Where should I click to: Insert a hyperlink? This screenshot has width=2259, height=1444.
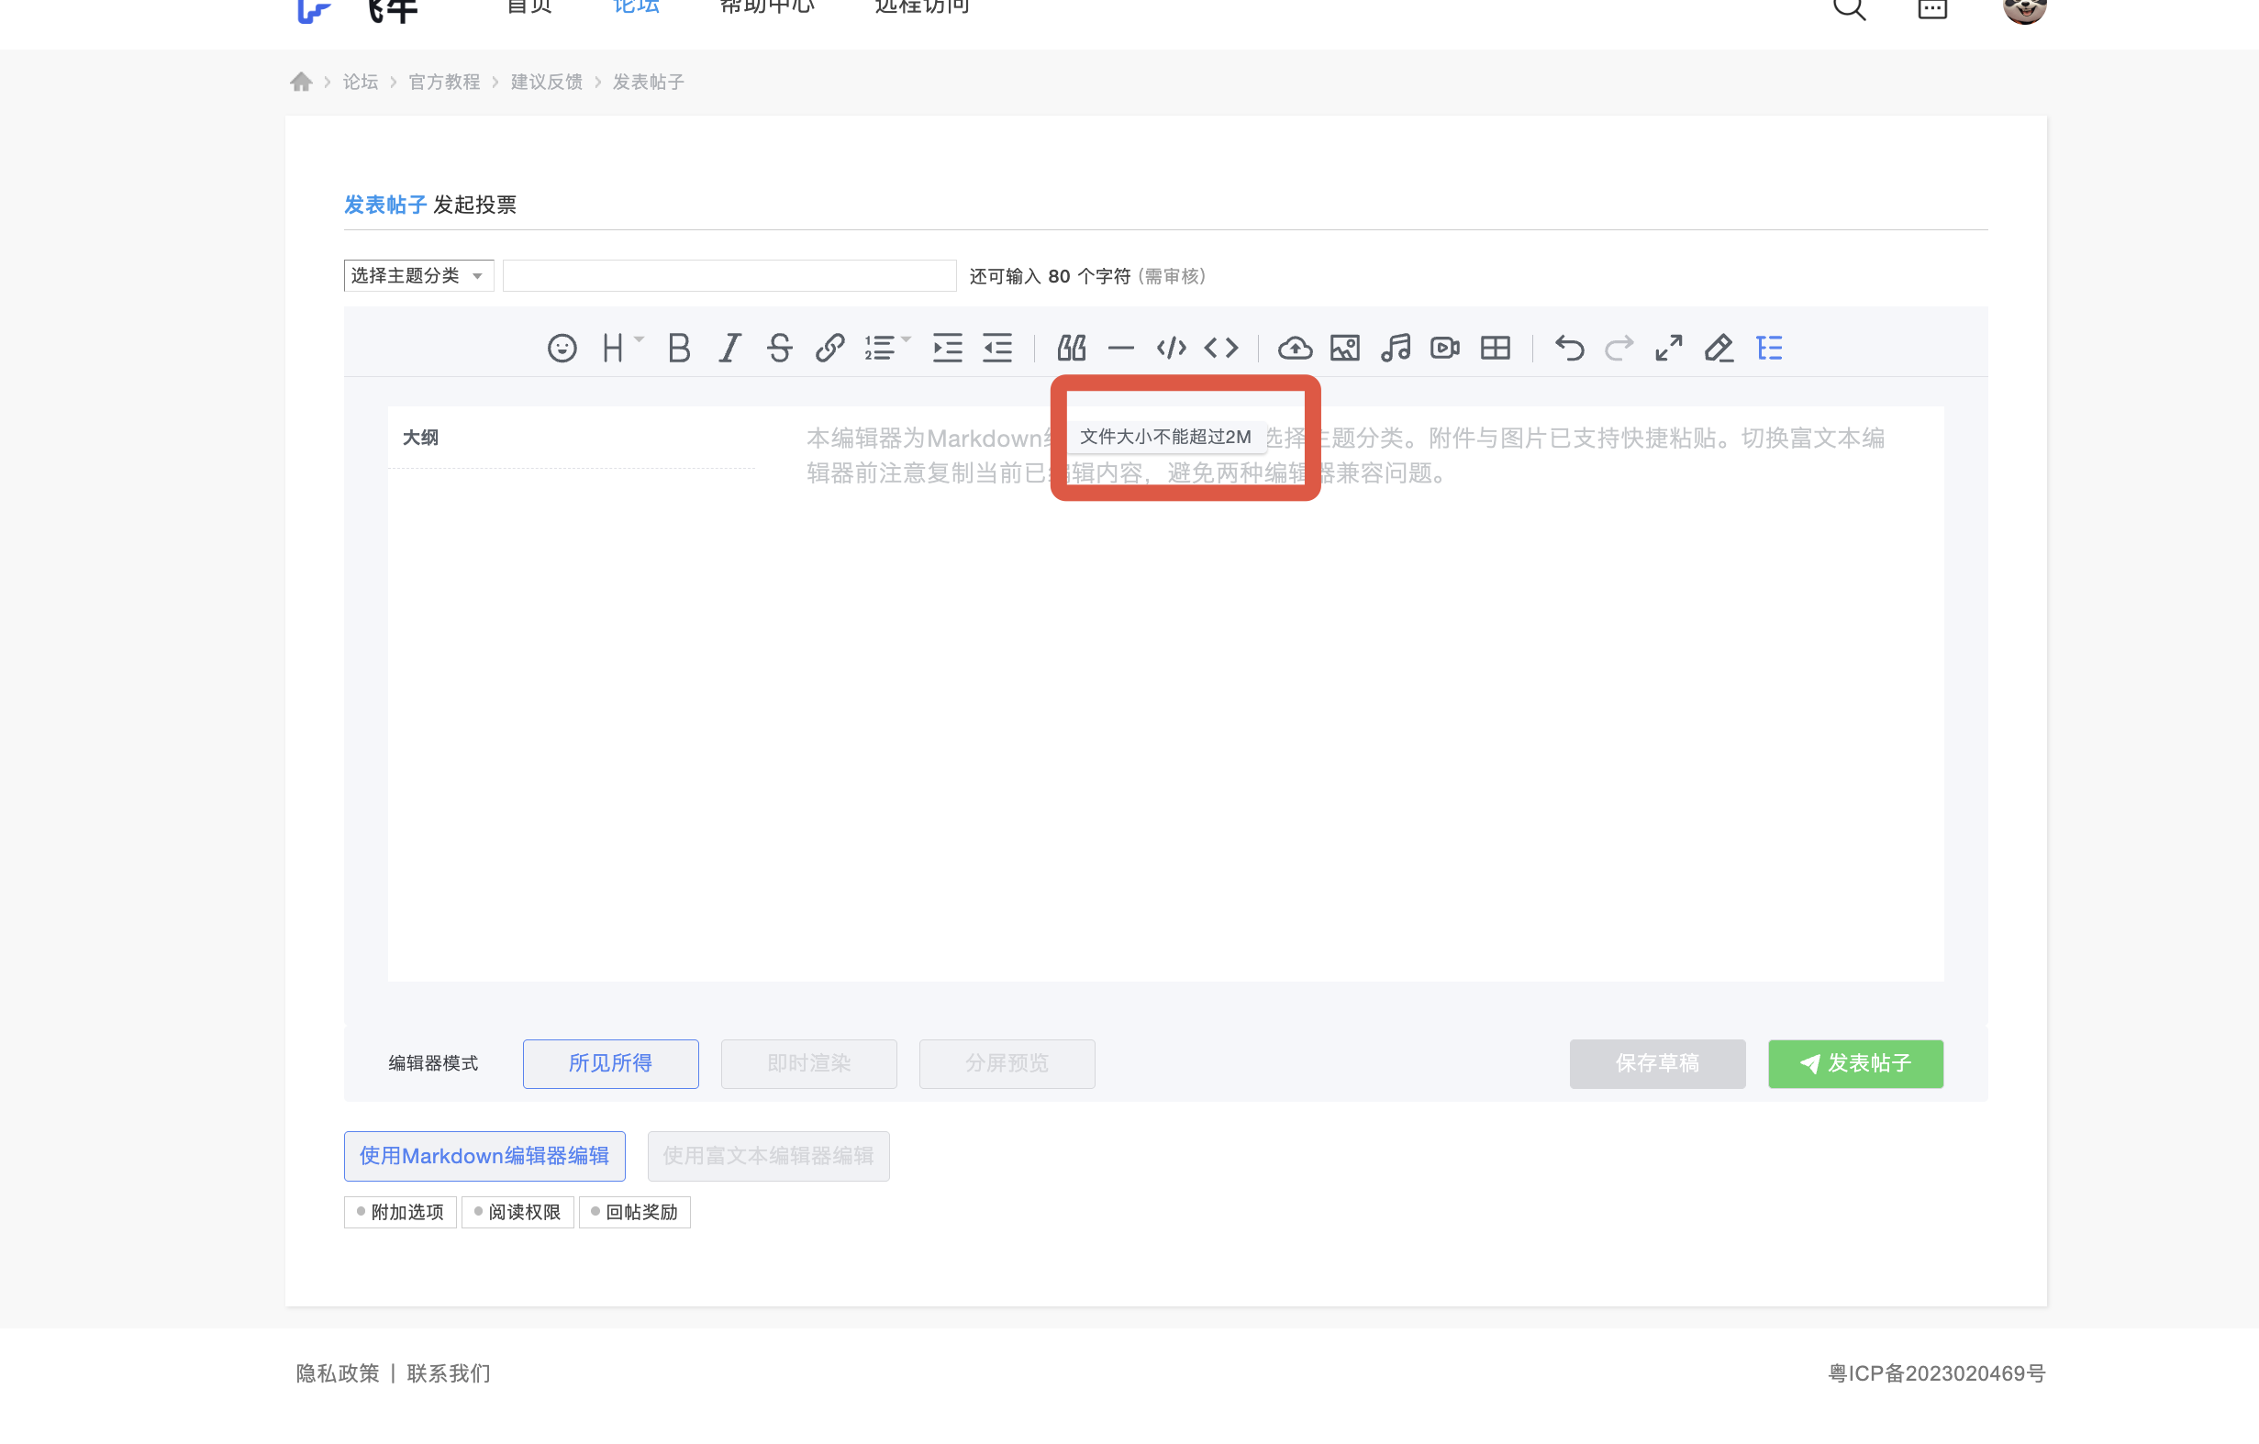[830, 348]
